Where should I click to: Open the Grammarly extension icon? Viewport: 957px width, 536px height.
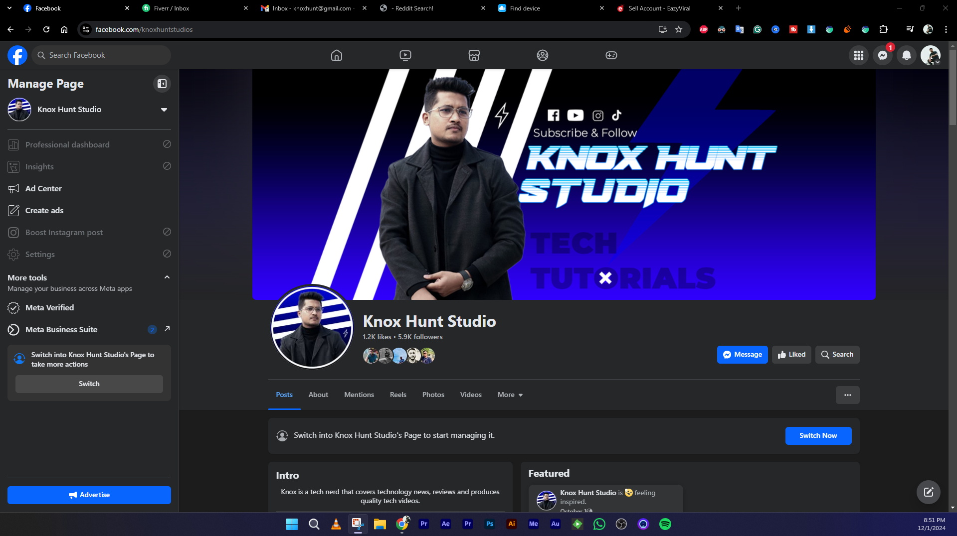click(758, 29)
